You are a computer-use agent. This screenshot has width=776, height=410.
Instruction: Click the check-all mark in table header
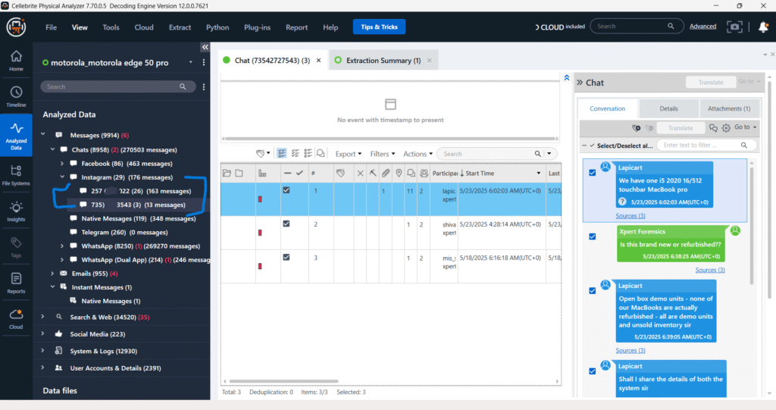click(x=299, y=173)
